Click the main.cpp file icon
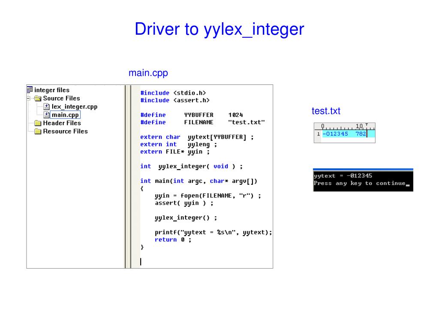 pyautogui.click(x=46, y=115)
